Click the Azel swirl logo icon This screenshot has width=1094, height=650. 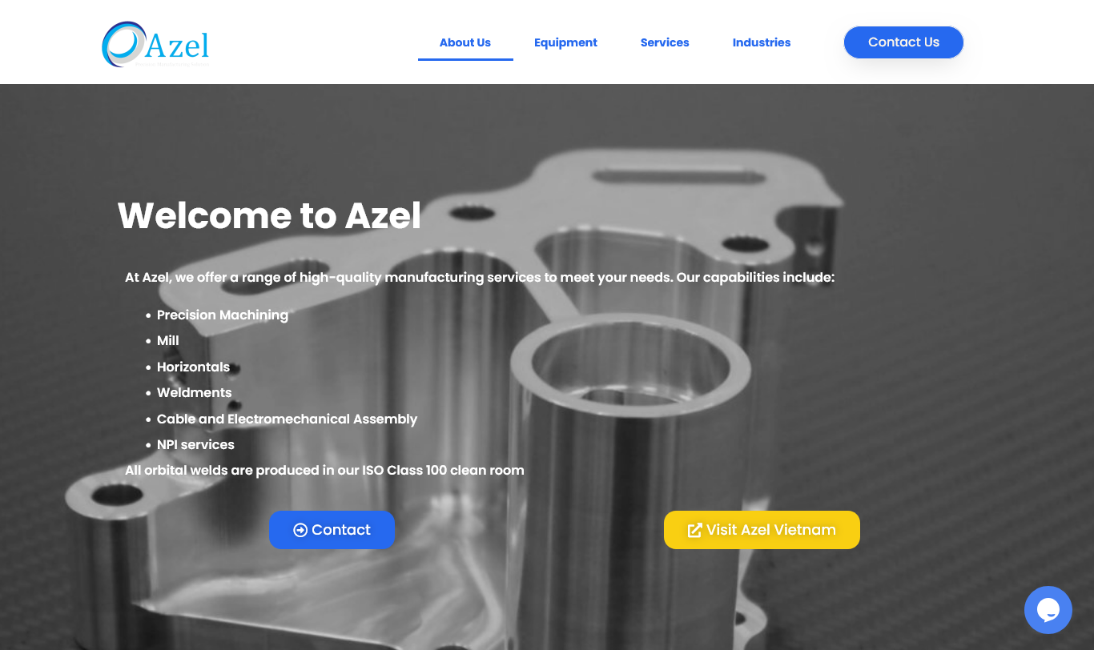click(x=124, y=44)
